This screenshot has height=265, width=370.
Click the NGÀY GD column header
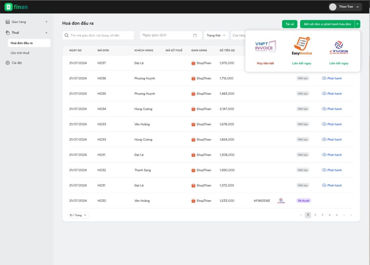coord(75,50)
